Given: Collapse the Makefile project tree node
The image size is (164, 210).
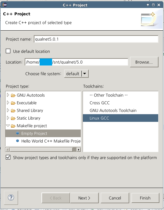Looking at the screenshot, I should 8,126.
